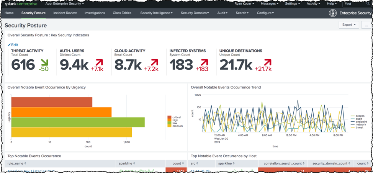Click the 21.7k Unique Destinations value
The height and width of the screenshot is (173, 373).
(x=236, y=65)
